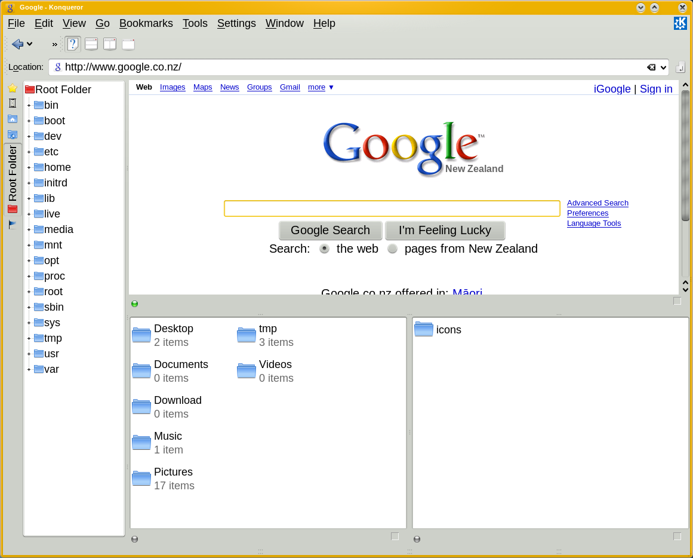Open the Videos folder icon
The image size is (693, 558).
coord(246,371)
